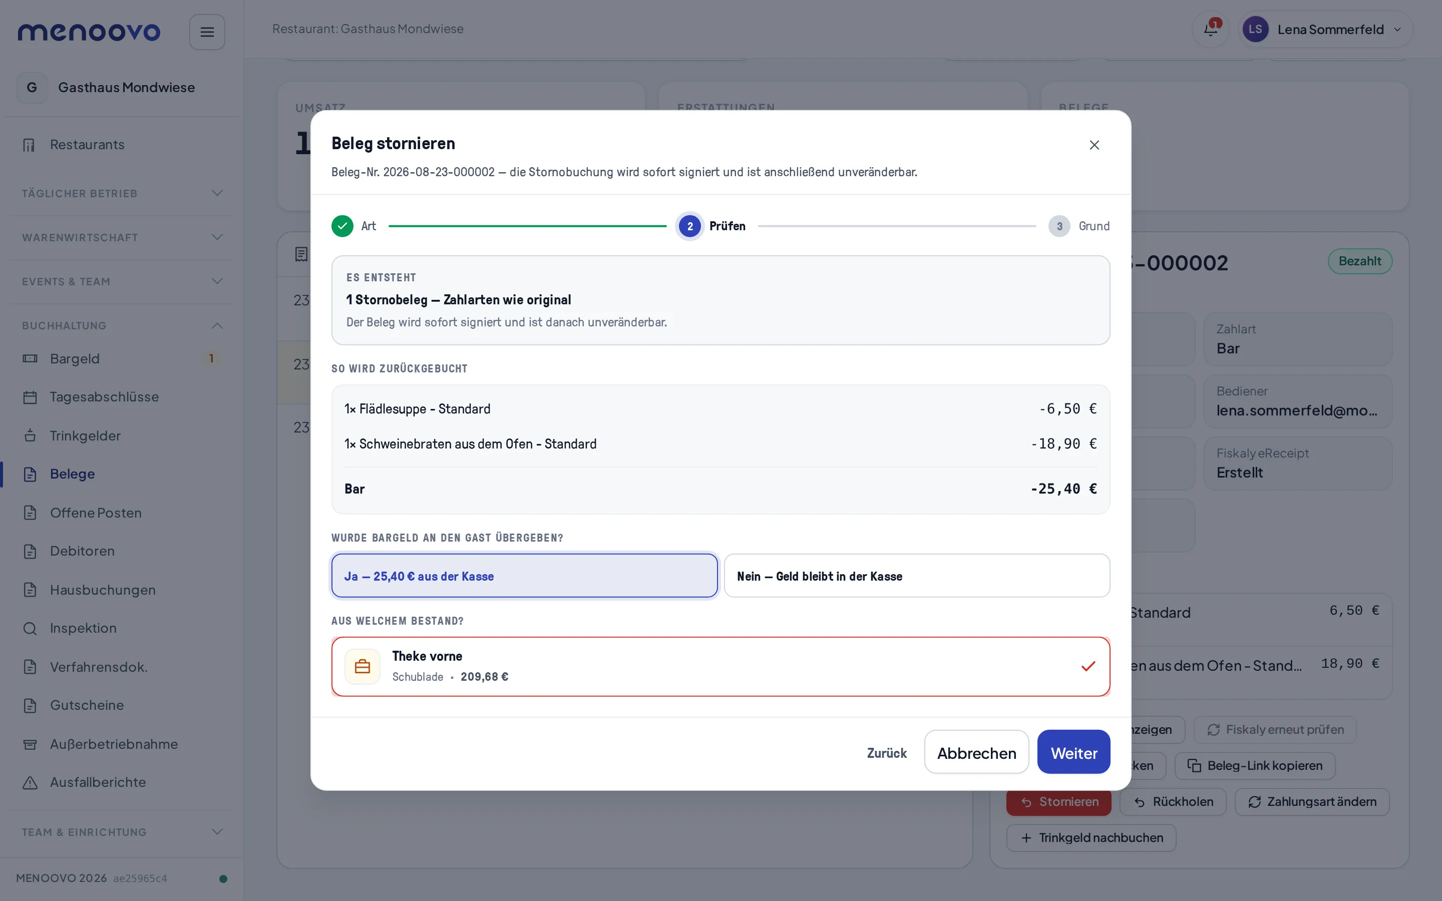
Task: Click the LS user avatar
Action: [1255, 29]
